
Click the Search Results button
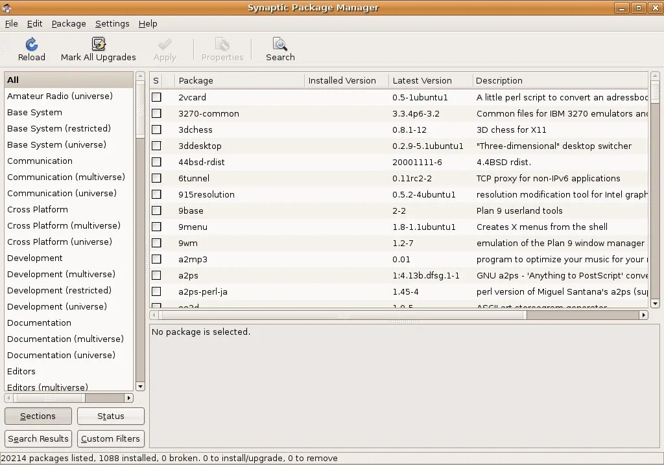click(38, 438)
